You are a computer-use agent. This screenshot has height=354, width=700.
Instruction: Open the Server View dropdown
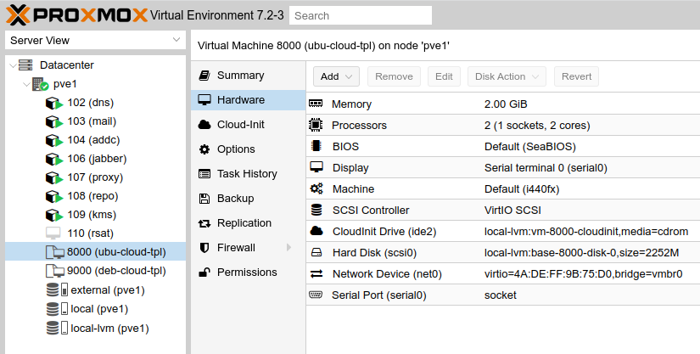(176, 40)
